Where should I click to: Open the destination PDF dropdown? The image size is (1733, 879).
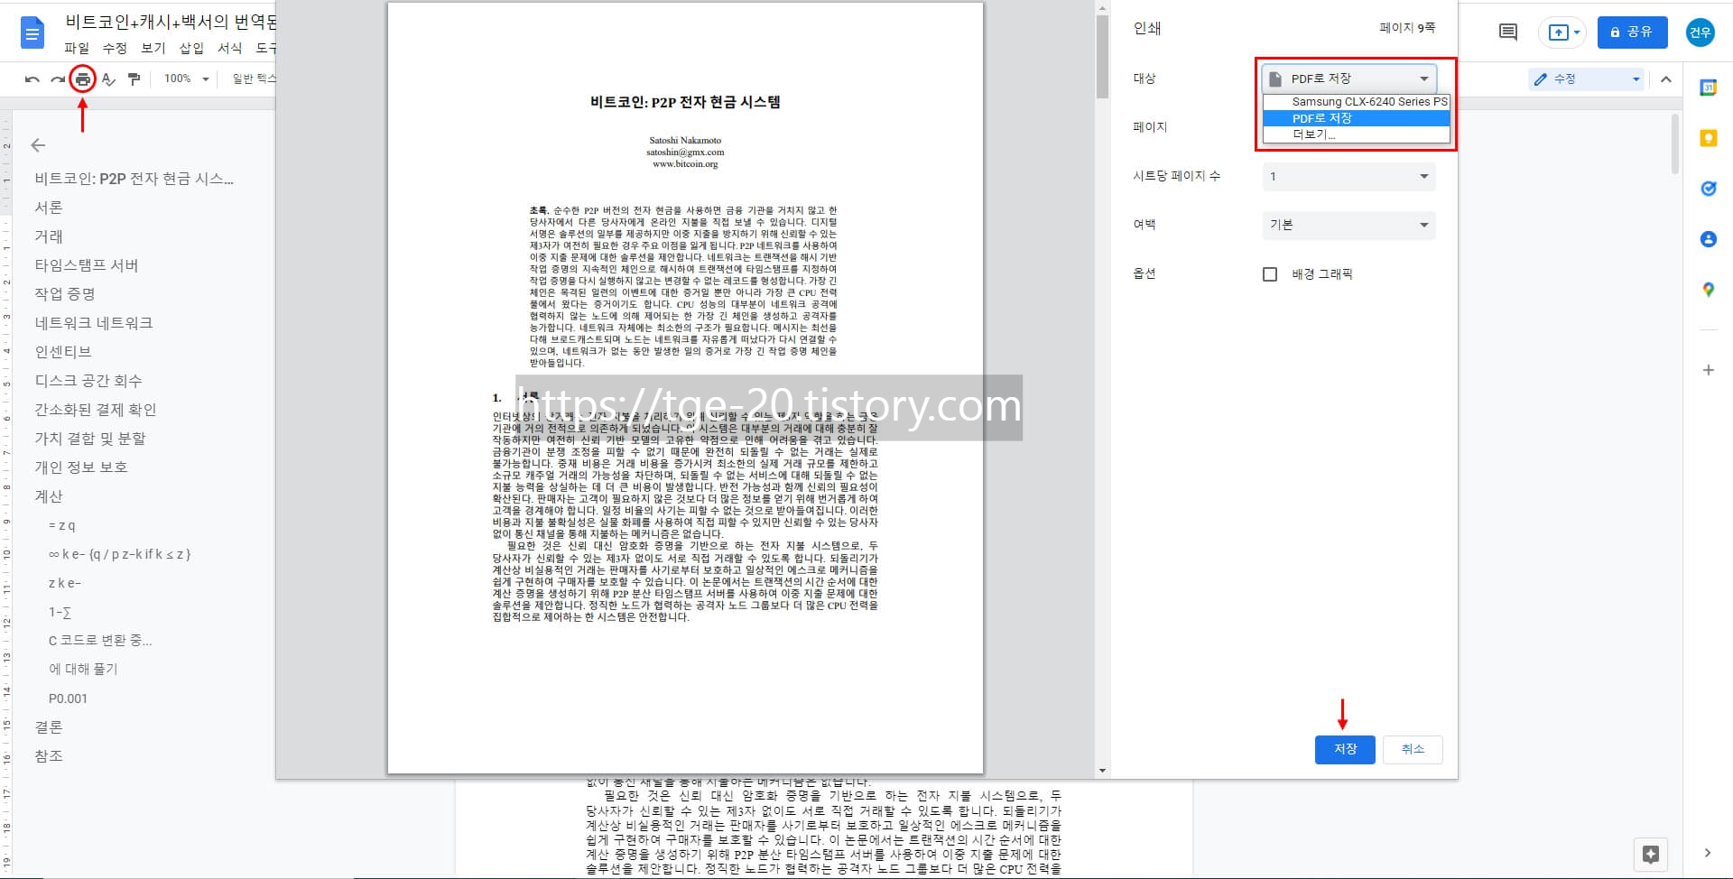(x=1348, y=79)
